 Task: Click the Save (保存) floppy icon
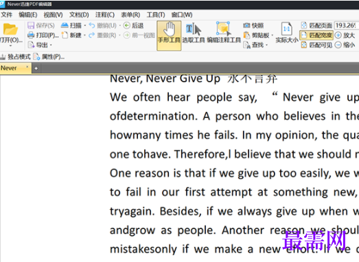point(31,25)
